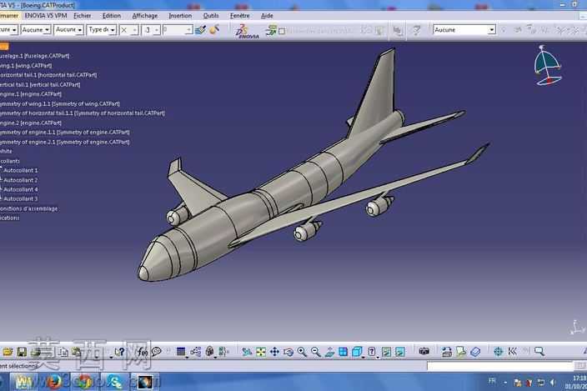Click the Isometric View cube icon
The height and width of the screenshot is (391, 587).
coord(357,352)
